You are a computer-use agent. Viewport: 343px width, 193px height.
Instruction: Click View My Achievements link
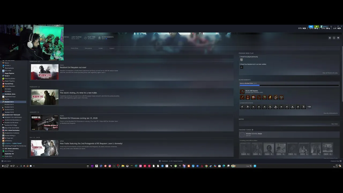330,113
